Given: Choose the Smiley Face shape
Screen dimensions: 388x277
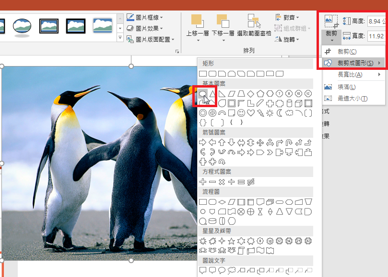Looking at the screenshot, I should (x=241, y=113).
